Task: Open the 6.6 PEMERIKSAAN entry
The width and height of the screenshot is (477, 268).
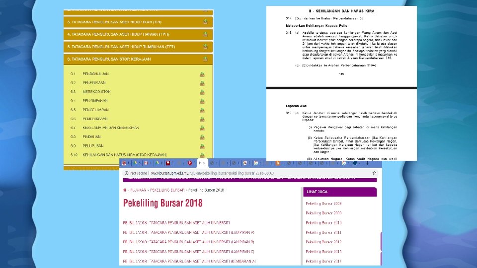Action: pyautogui.click(x=95, y=119)
